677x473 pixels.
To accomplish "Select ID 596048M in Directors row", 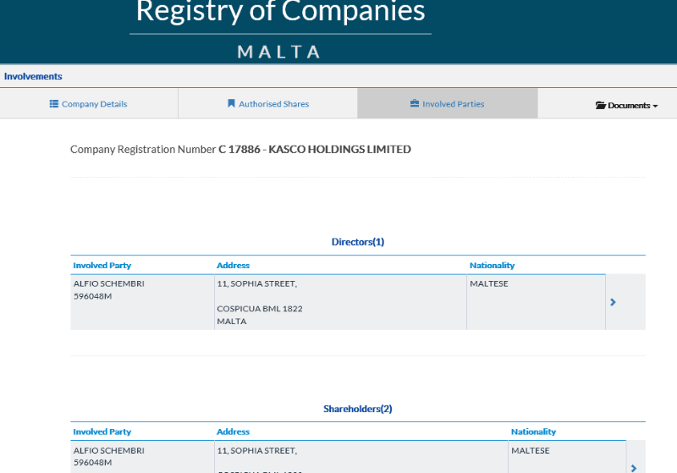I will click(93, 296).
